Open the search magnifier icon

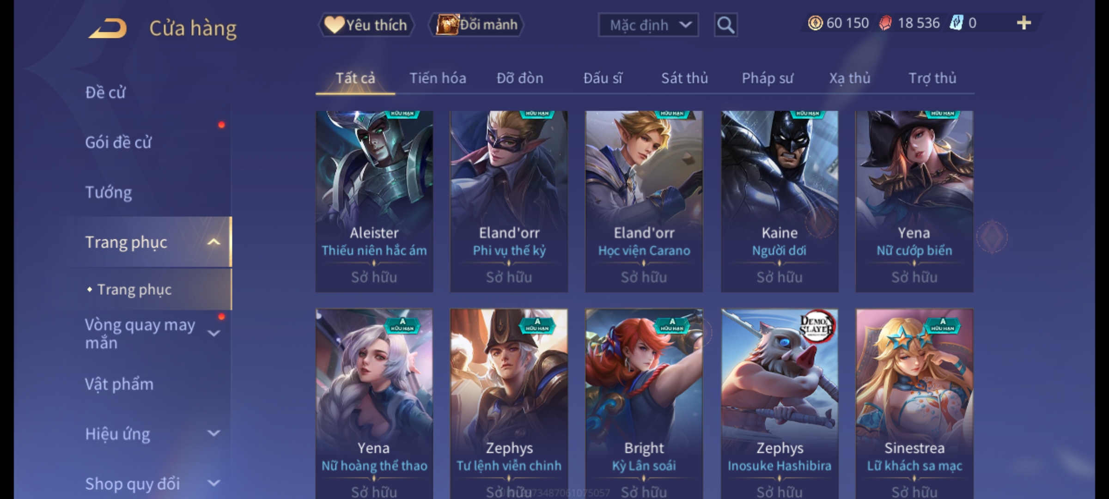[x=725, y=25]
